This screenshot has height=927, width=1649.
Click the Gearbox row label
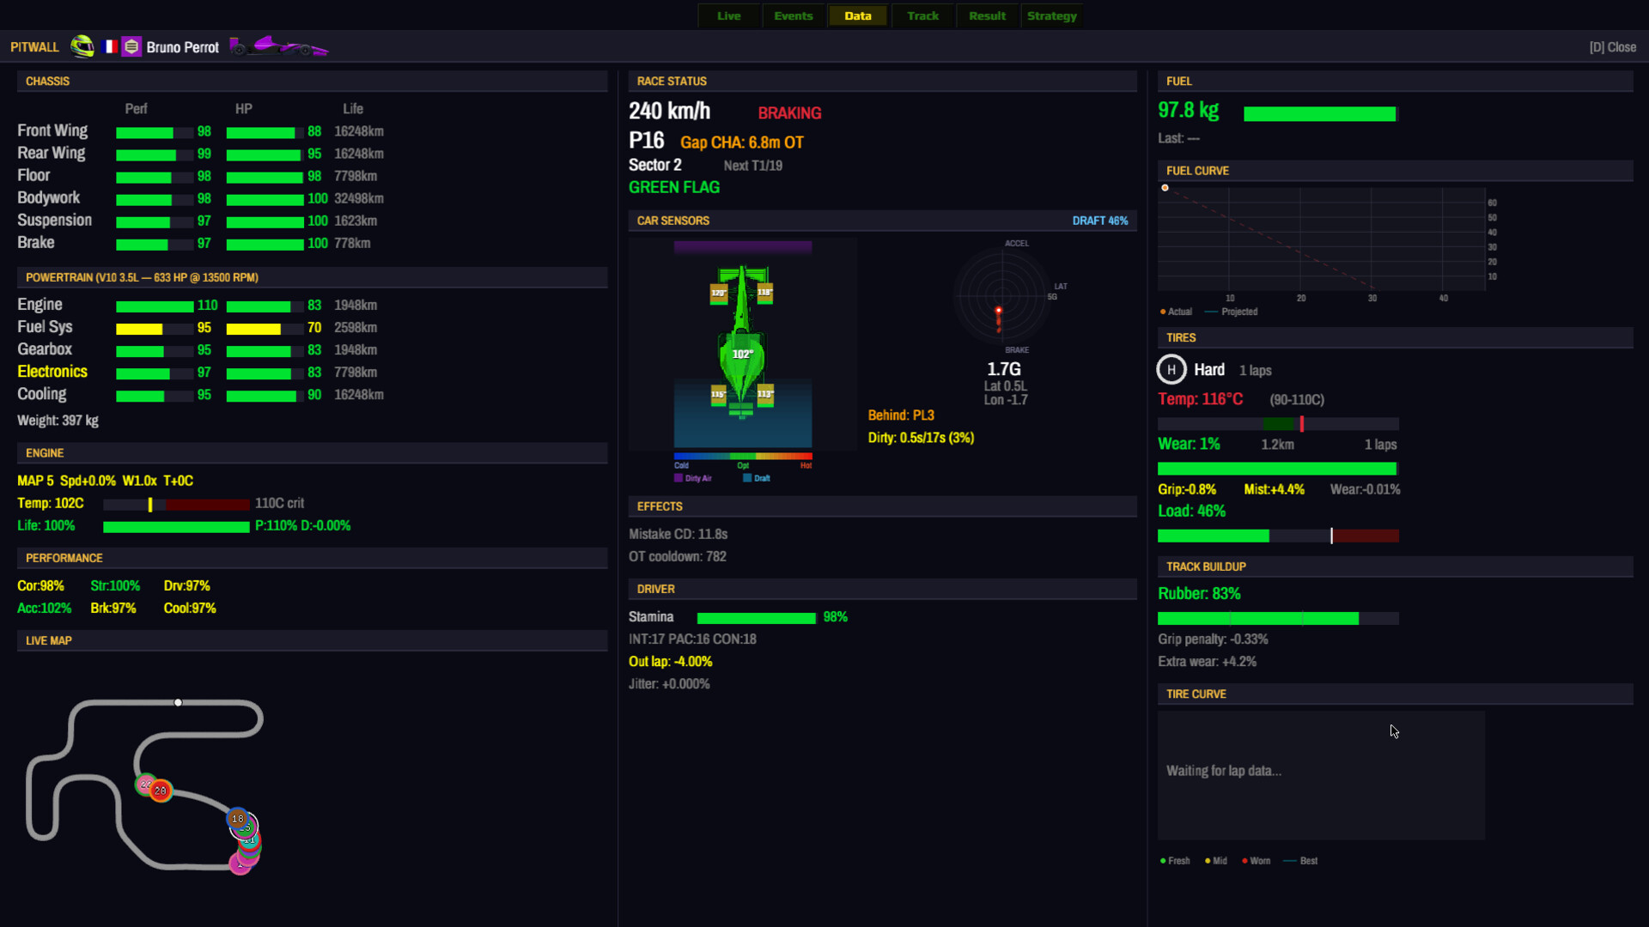pyautogui.click(x=45, y=349)
